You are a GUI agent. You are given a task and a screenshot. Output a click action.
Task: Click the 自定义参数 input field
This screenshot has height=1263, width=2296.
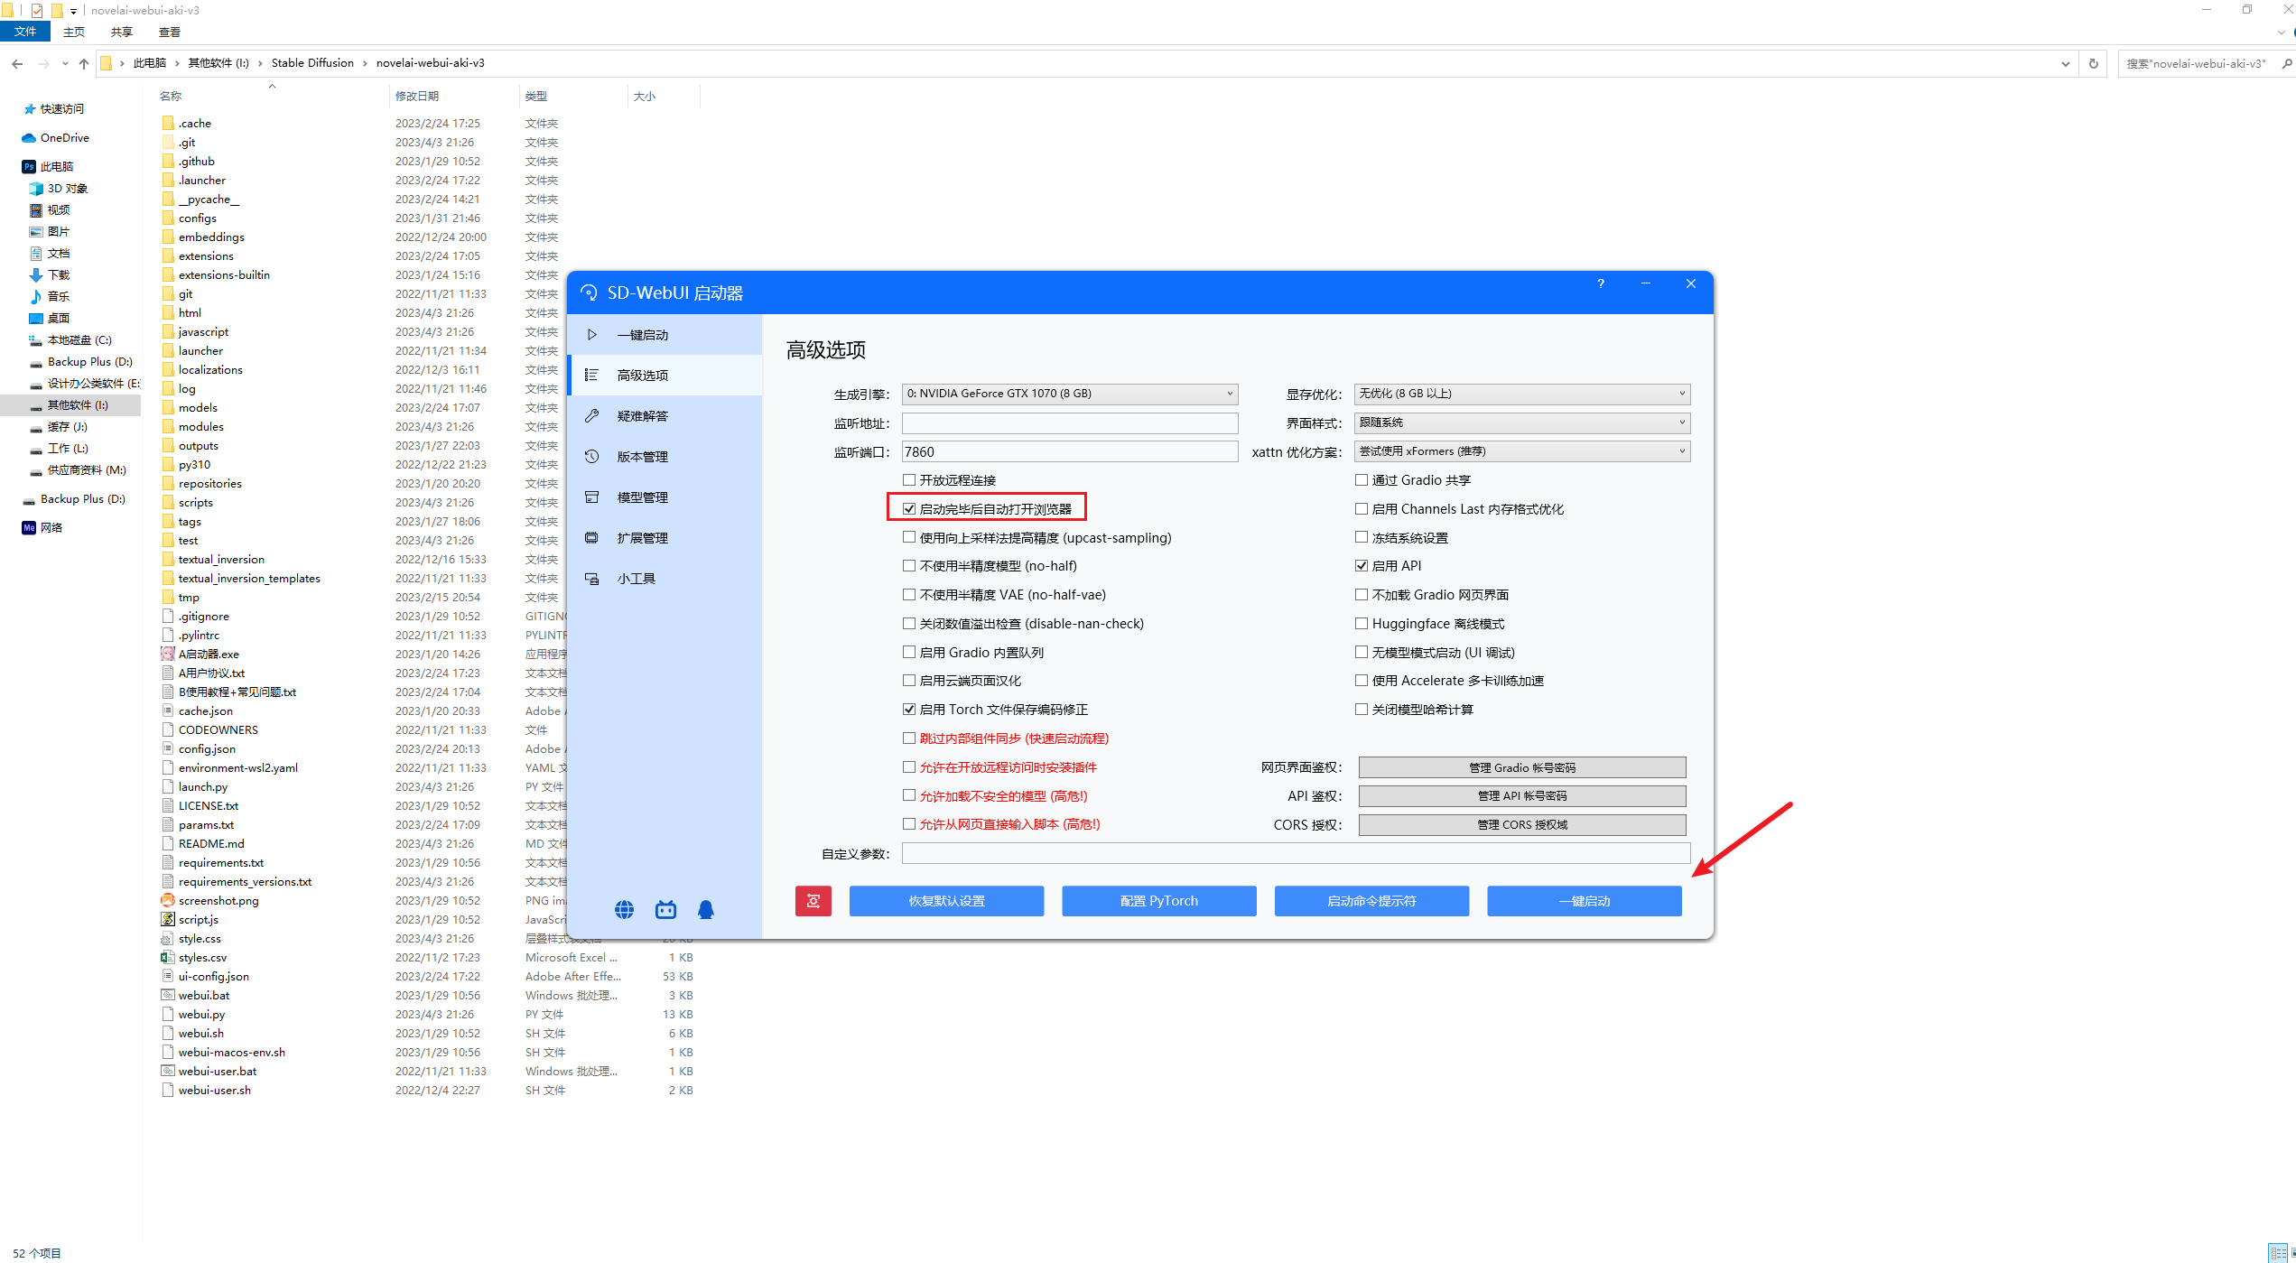tap(1295, 854)
